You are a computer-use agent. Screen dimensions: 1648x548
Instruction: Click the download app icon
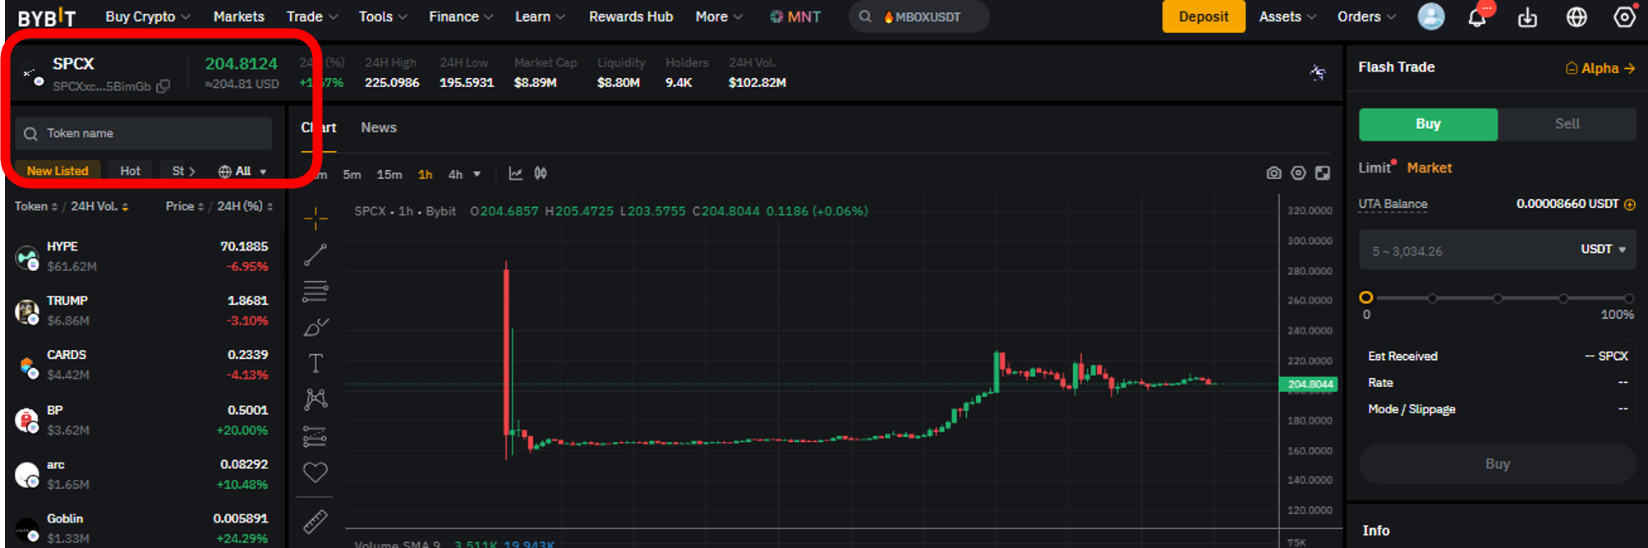(1527, 17)
